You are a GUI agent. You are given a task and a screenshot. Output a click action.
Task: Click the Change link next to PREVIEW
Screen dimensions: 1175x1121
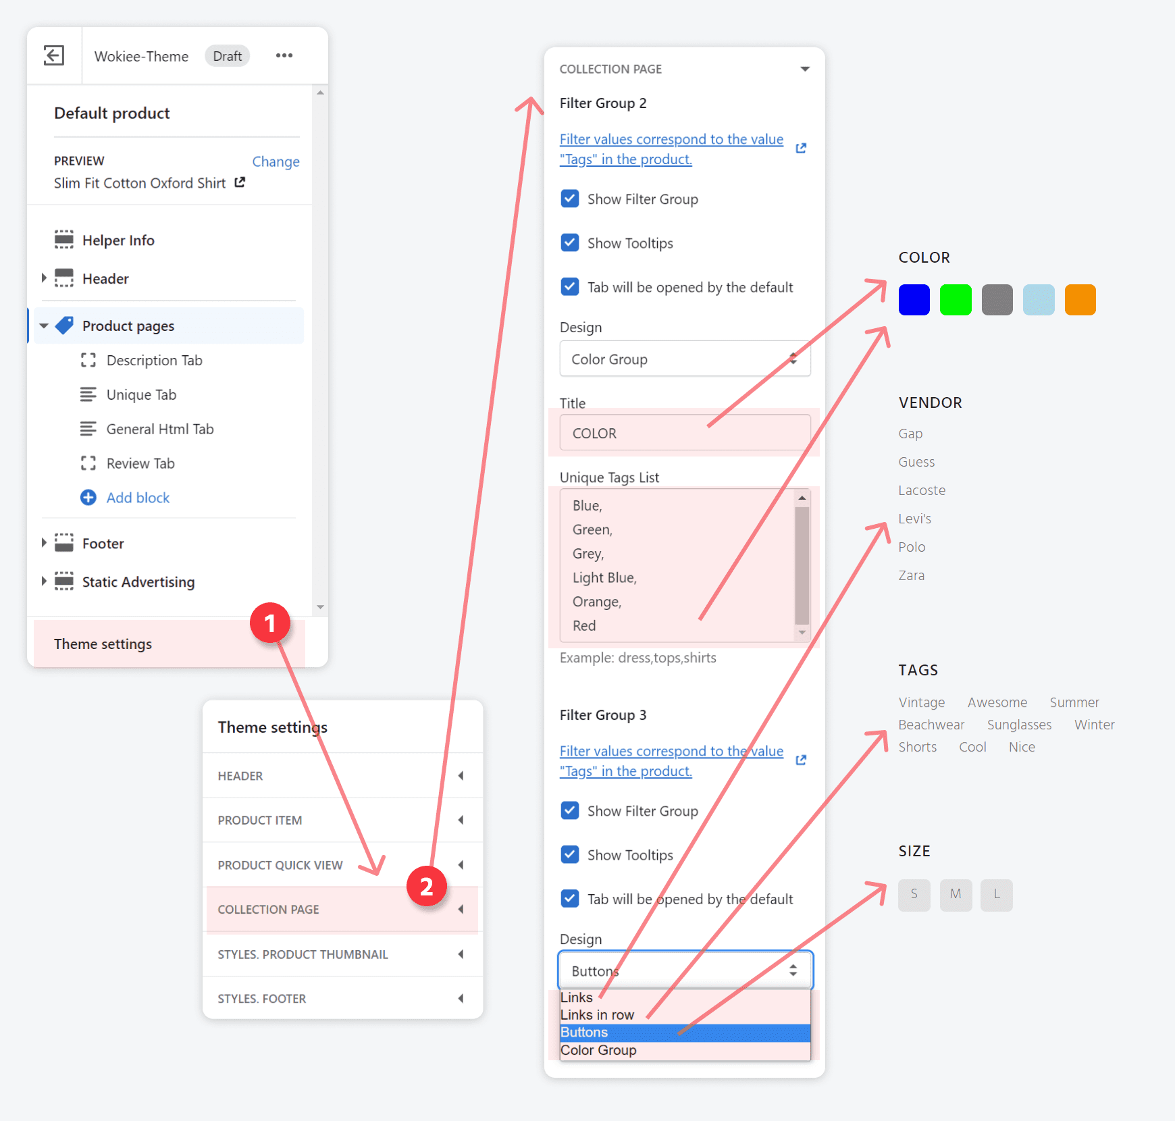click(276, 161)
